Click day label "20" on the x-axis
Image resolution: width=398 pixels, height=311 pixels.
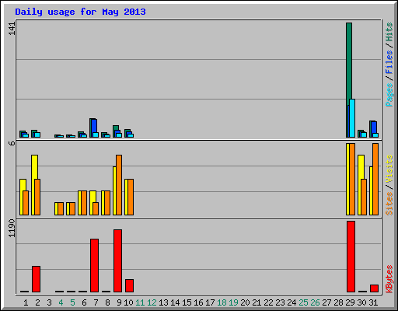[x=245, y=302]
